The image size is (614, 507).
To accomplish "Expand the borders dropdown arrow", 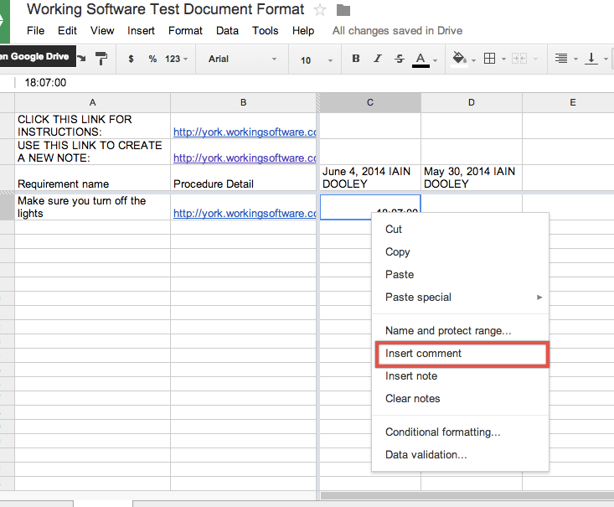I will pyautogui.click(x=503, y=59).
